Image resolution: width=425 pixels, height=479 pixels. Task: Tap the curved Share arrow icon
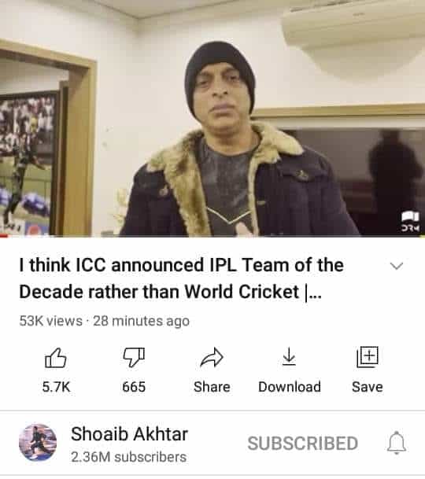point(212,357)
